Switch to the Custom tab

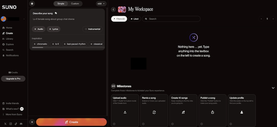tap(75, 4)
